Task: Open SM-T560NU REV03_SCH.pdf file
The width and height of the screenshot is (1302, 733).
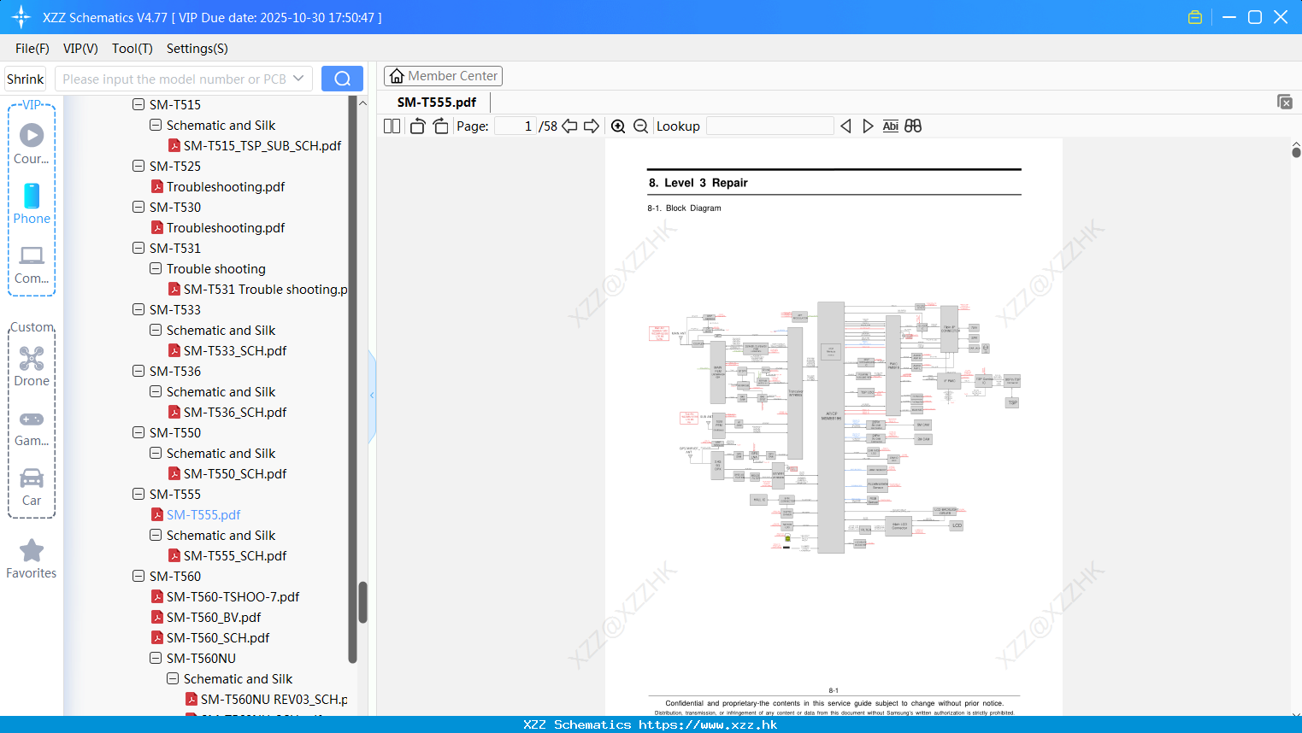Action: click(274, 699)
